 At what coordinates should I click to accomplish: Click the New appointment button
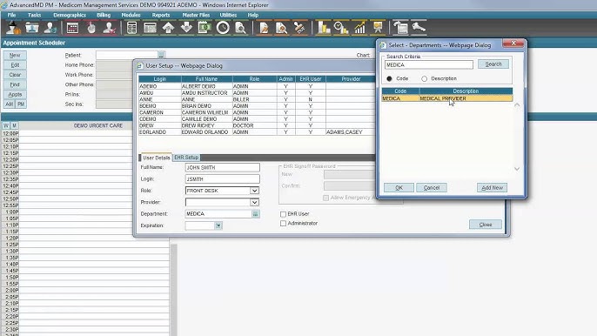[15, 55]
